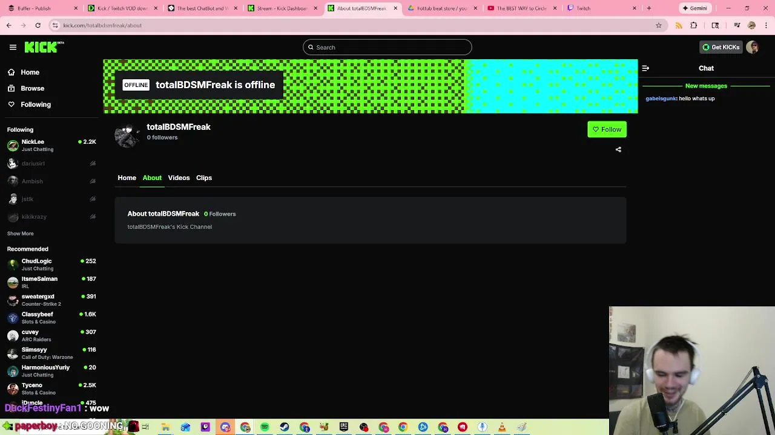The image size is (775, 435).
Task: Open the recommended channel ItsmeSalman
Action: (x=51, y=282)
